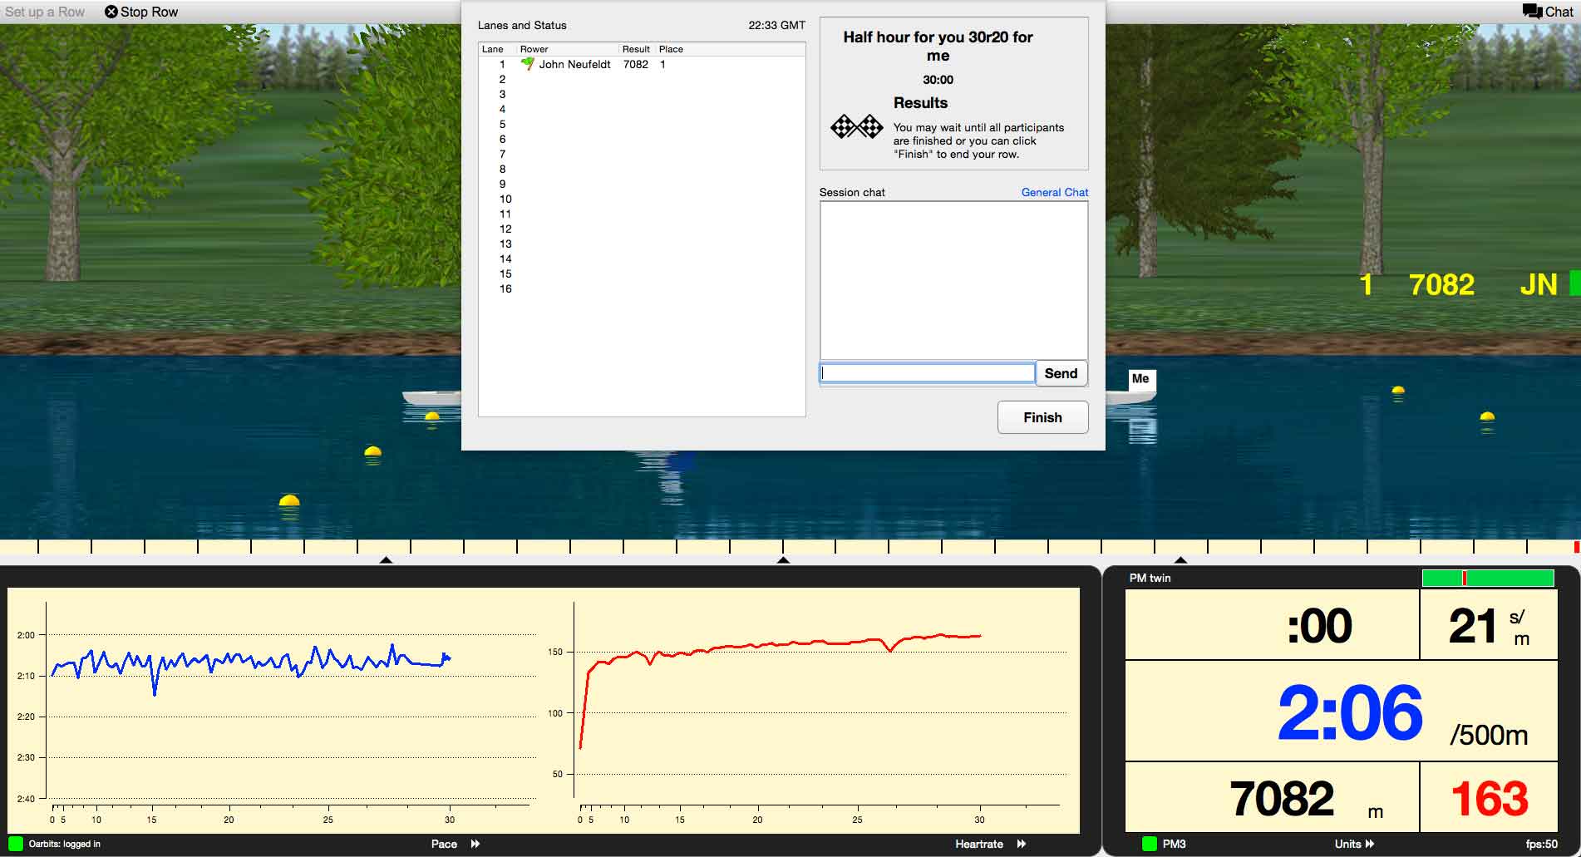Viewport: 1581px width, 857px height.
Task: Click the :00 elapsed time readout
Action: pyautogui.click(x=1319, y=626)
